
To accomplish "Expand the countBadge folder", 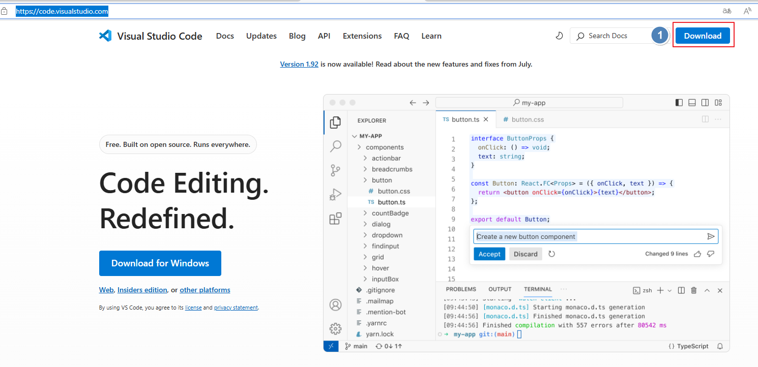I will pyautogui.click(x=365, y=213).
